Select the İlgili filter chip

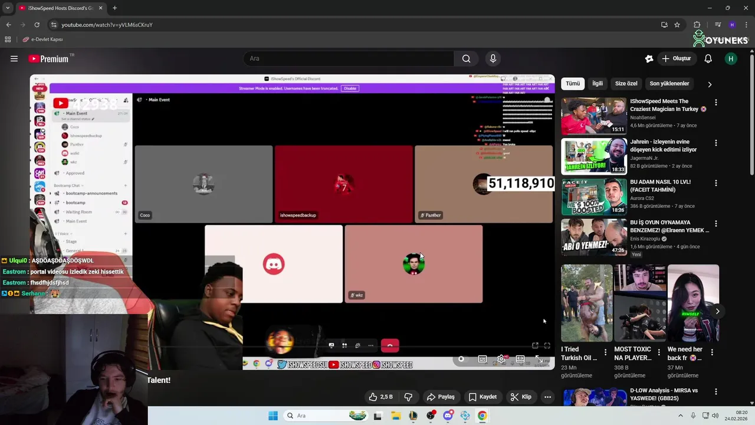[598, 84]
